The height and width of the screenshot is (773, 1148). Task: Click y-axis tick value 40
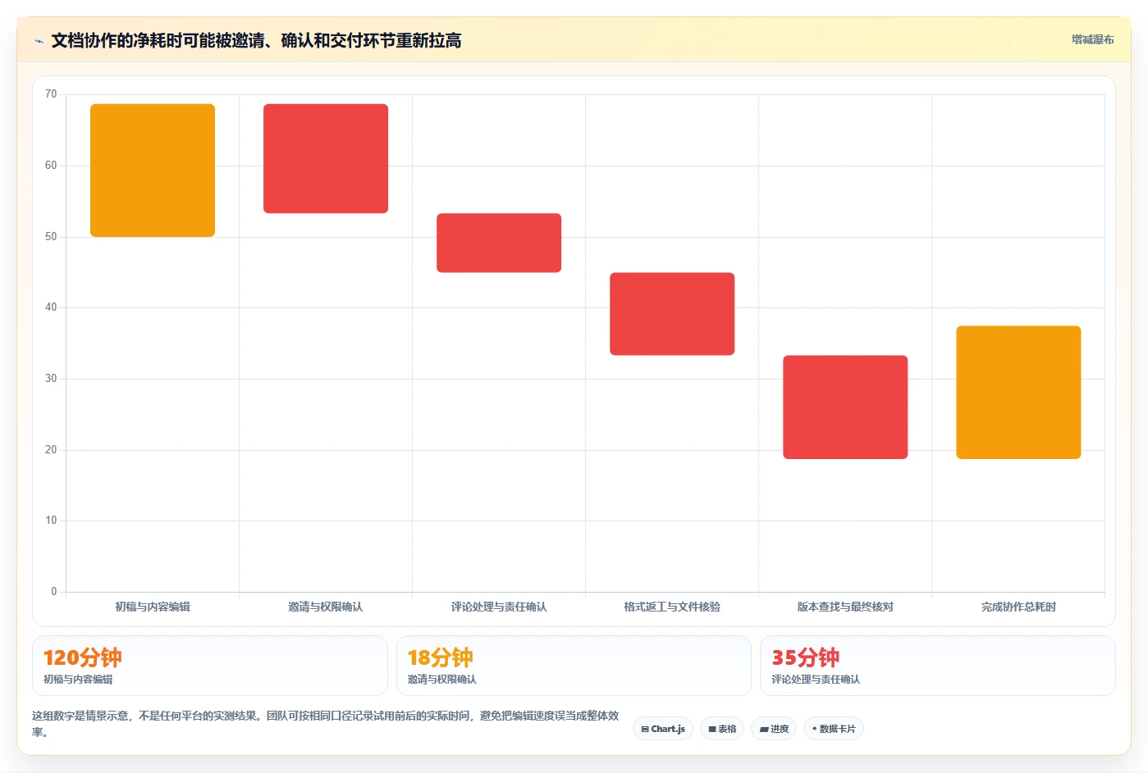51,307
